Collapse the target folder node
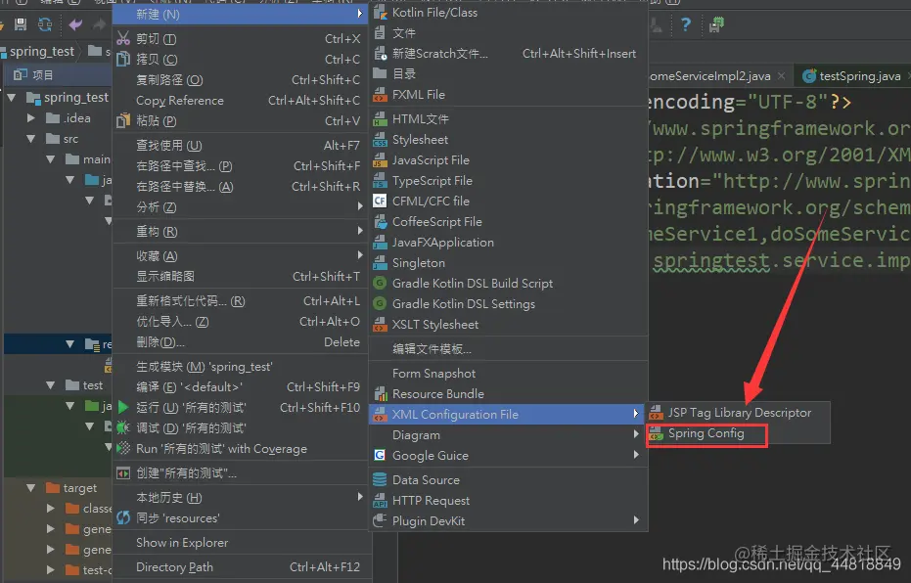The image size is (911, 583). [31, 488]
